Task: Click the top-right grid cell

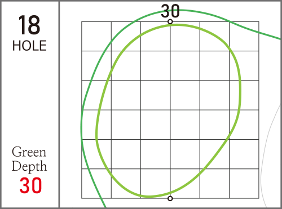Action: 244,36
